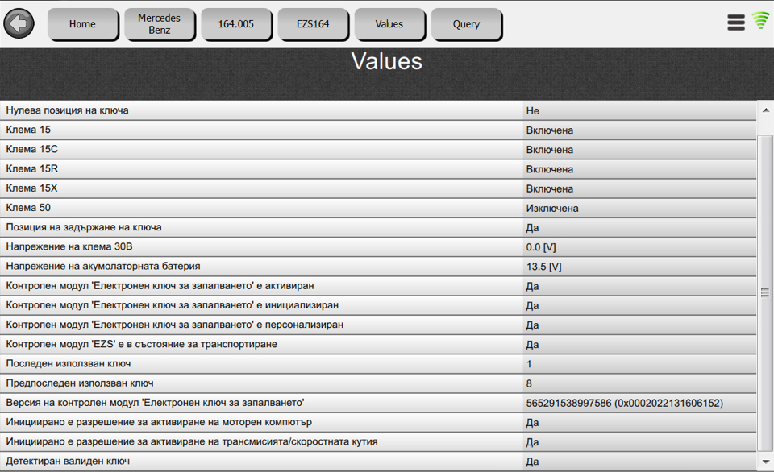Click the '13.5 [V]' battery value
Screen dimensions: 774x472
point(544,267)
